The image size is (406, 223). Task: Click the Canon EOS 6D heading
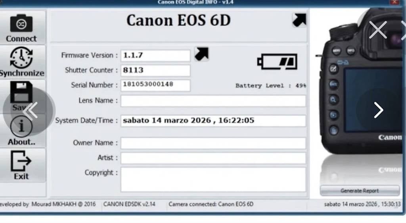pyautogui.click(x=178, y=20)
